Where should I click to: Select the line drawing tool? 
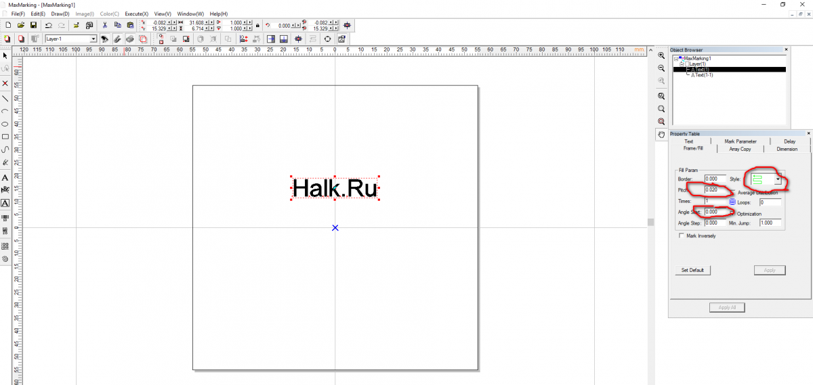(5, 98)
